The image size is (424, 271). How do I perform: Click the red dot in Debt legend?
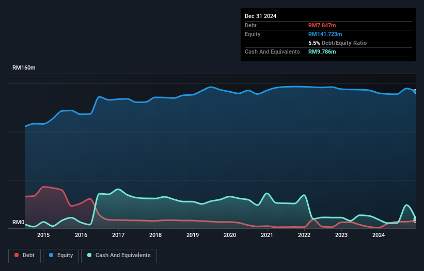pyautogui.click(x=17, y=256)
